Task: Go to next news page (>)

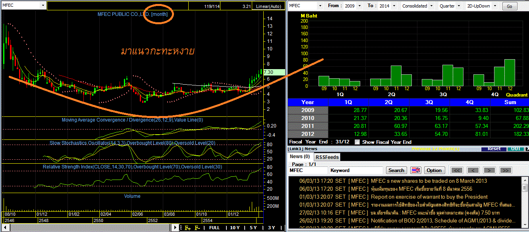Action: click(489, 170)
